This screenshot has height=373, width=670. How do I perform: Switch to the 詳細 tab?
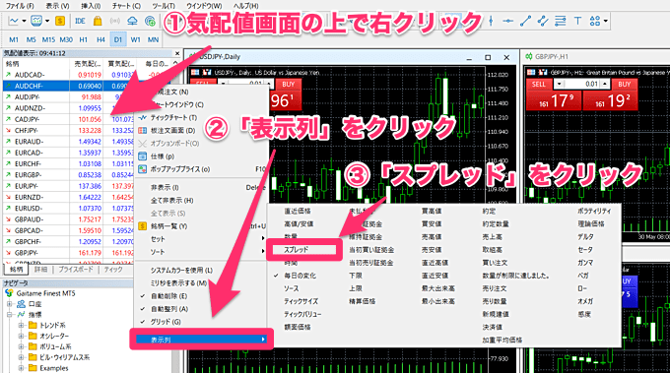tap(41, 270)
